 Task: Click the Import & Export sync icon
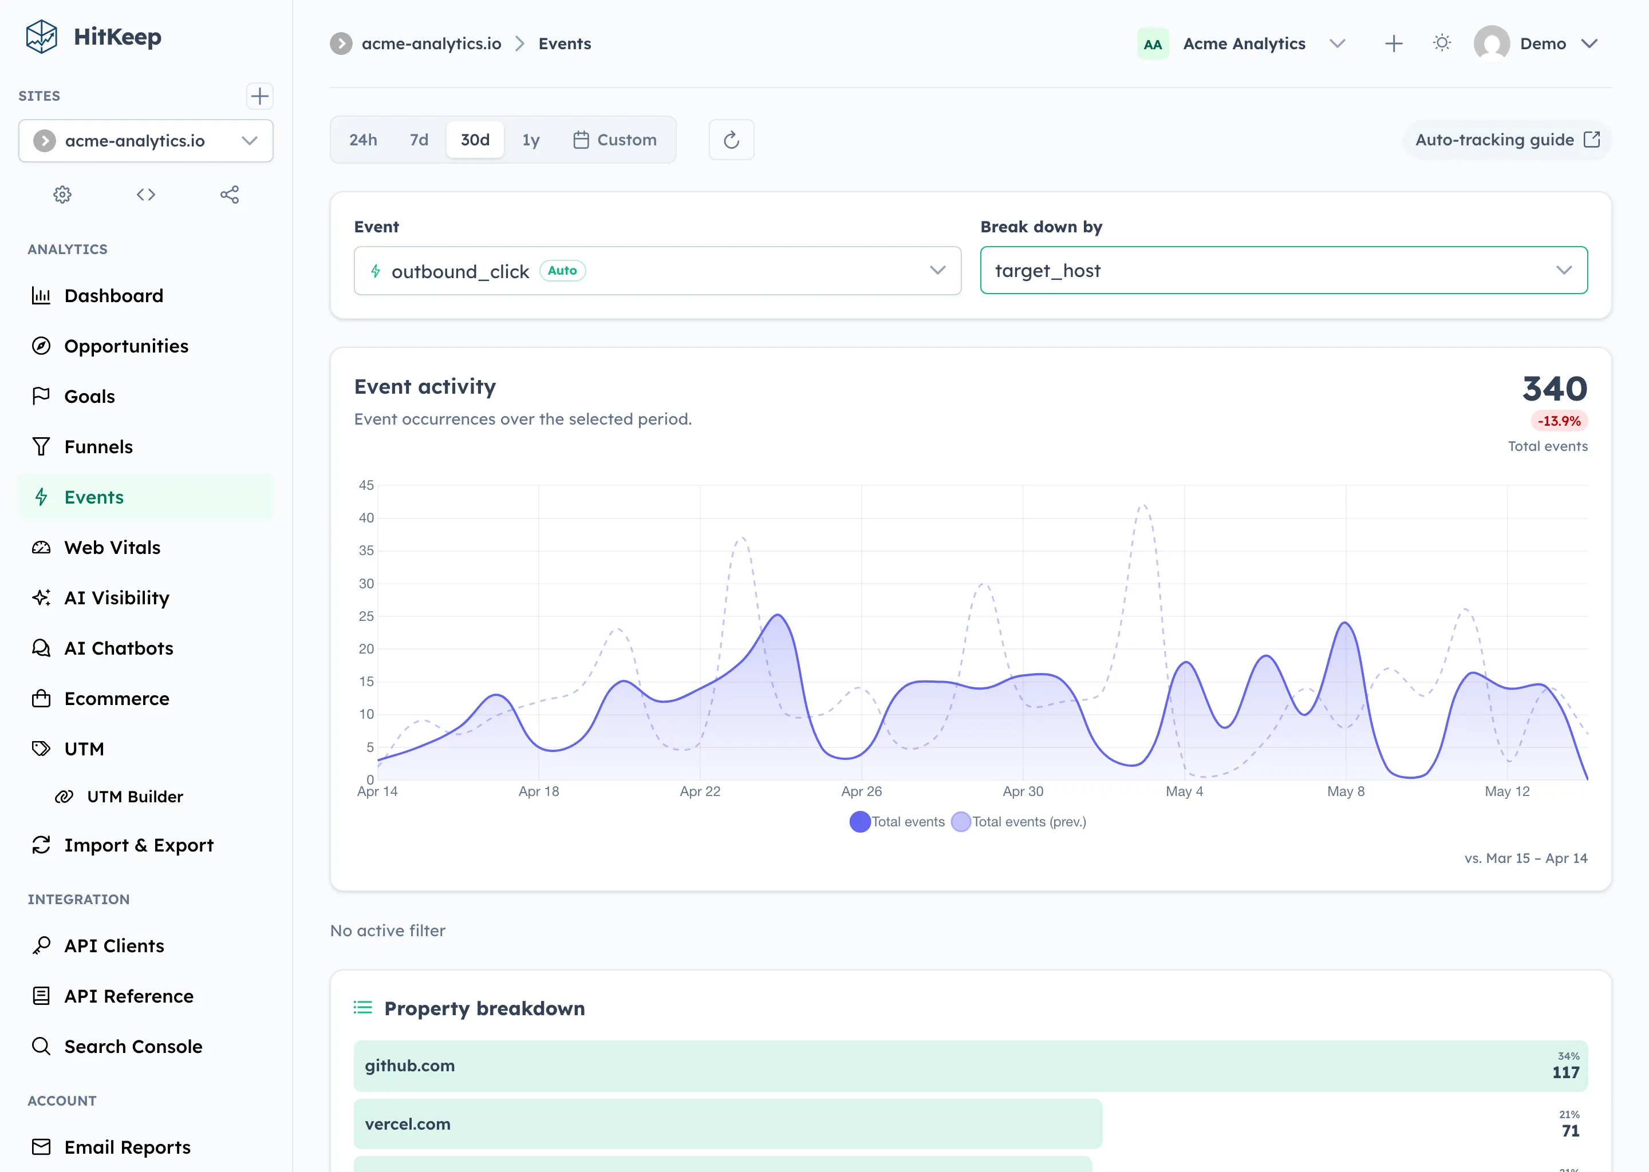pyautogui.click(x=41, y=845)
